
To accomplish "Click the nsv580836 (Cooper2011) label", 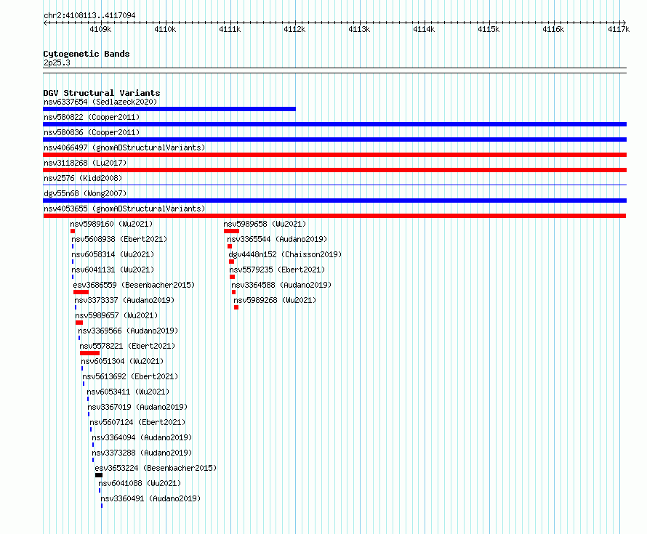I will tap(92, 132).
